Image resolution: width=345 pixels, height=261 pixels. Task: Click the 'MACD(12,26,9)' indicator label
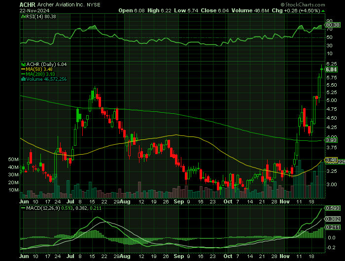point(43,208)
